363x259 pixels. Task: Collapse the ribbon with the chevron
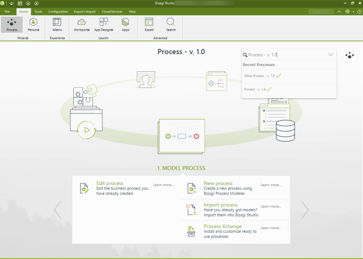(339, 12)
